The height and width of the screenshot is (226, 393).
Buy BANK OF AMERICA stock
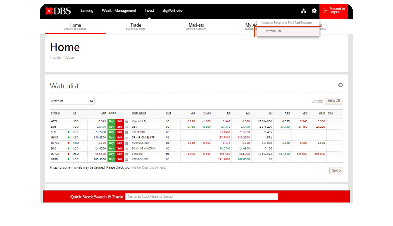pos(112,148)
